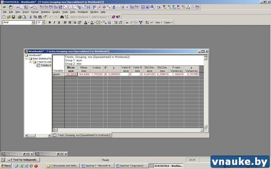Open font color dropdown arrow
The width and height of the screenshot is (271, 169).
pyautogui.click(x=89, y=23)
